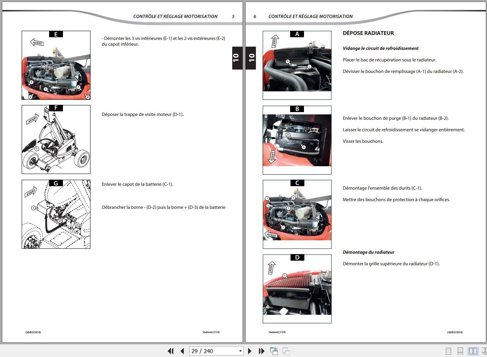Screen dimensions: 487x357
Task: Go to the next page
Action: tap(250, 351)
